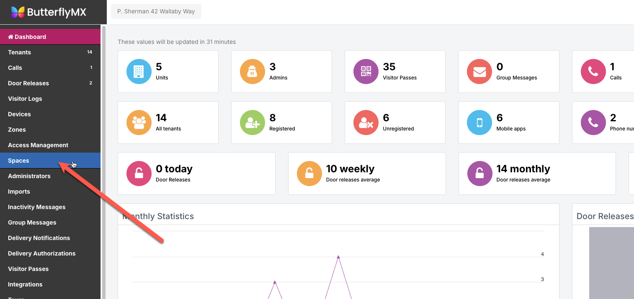Click the Group Messages envelope icon
Screen dimensions: 634x299
tap(479, 72)
